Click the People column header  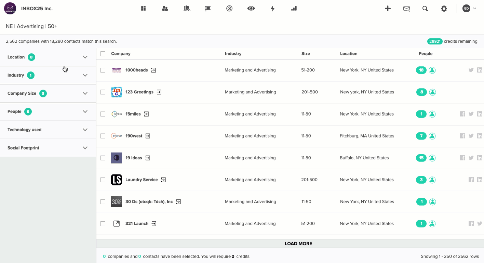tap(426, 54)
